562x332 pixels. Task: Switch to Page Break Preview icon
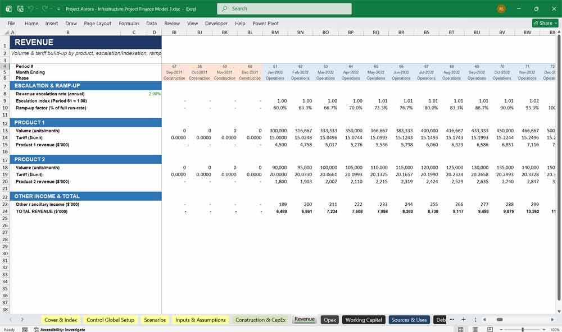(x=490, y=329)
